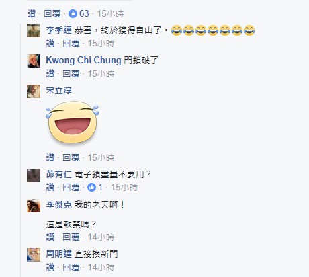Open 李季達's profile picture
This screenshot has height=277, width=309.
point(34,30)
